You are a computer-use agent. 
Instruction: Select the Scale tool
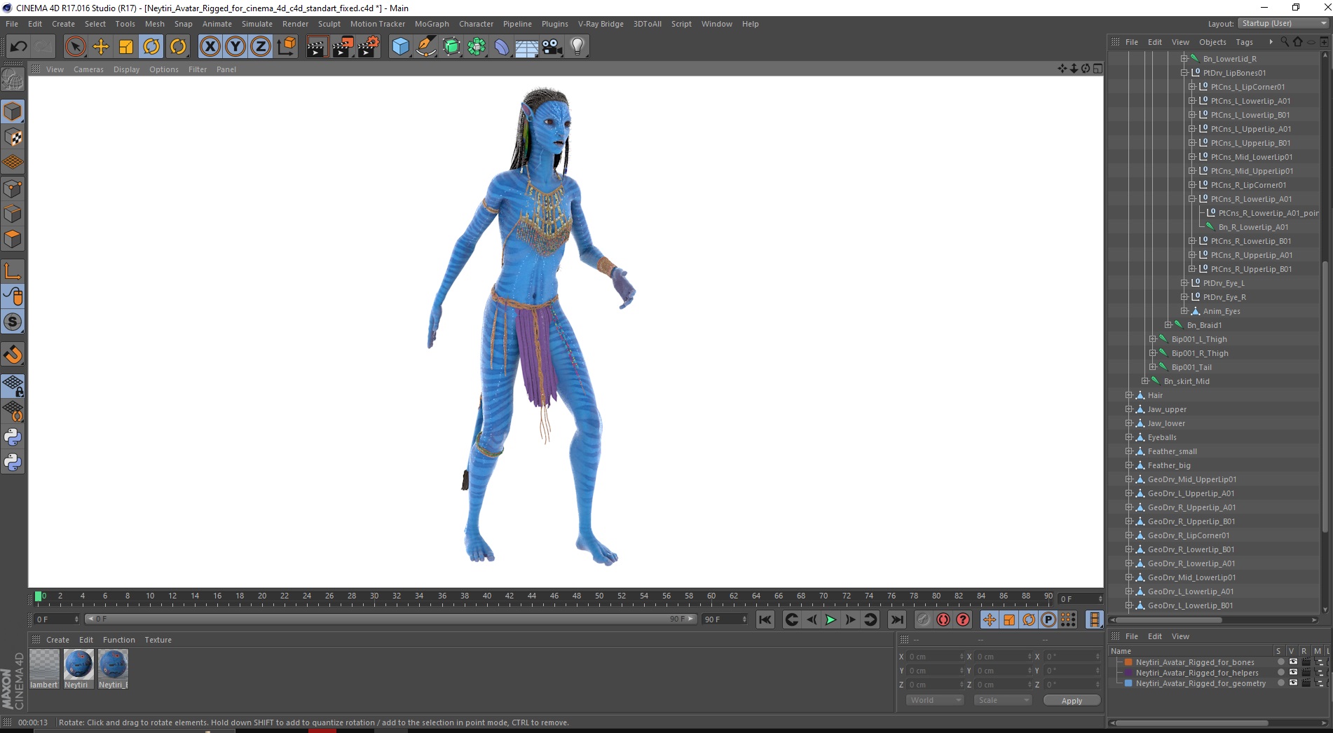126,47
